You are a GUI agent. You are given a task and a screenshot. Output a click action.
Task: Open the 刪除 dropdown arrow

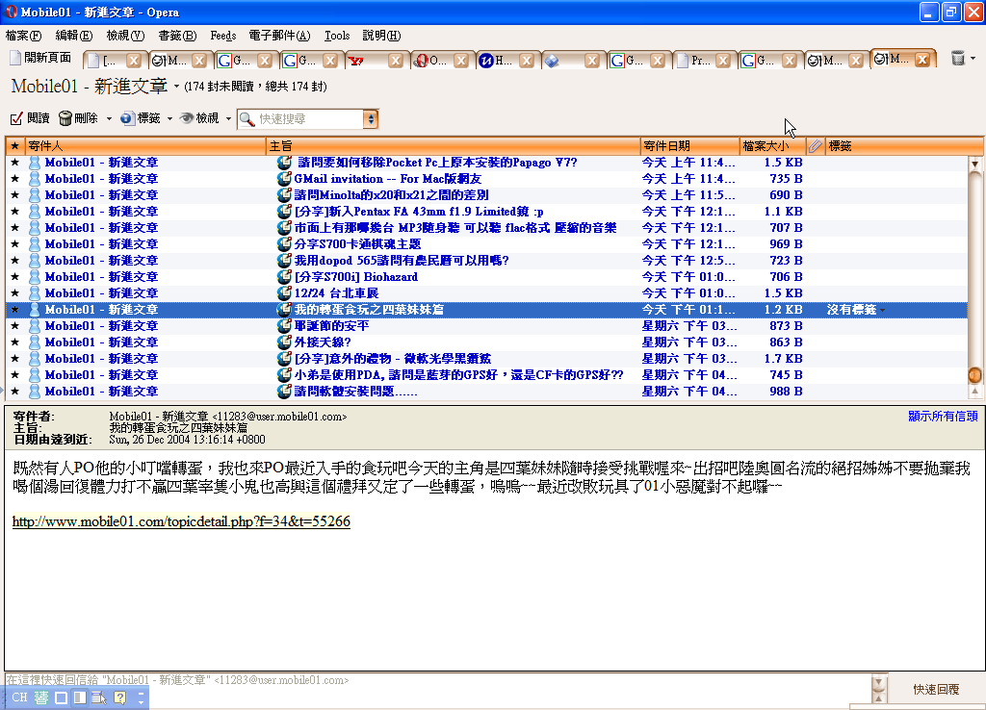pyautogui.click(x=109, y=118)
